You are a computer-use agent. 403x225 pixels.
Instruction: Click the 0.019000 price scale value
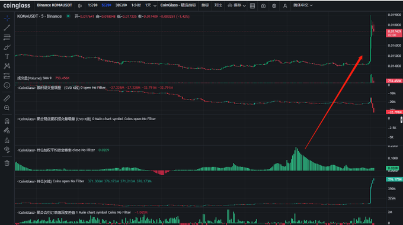[394, 15]
